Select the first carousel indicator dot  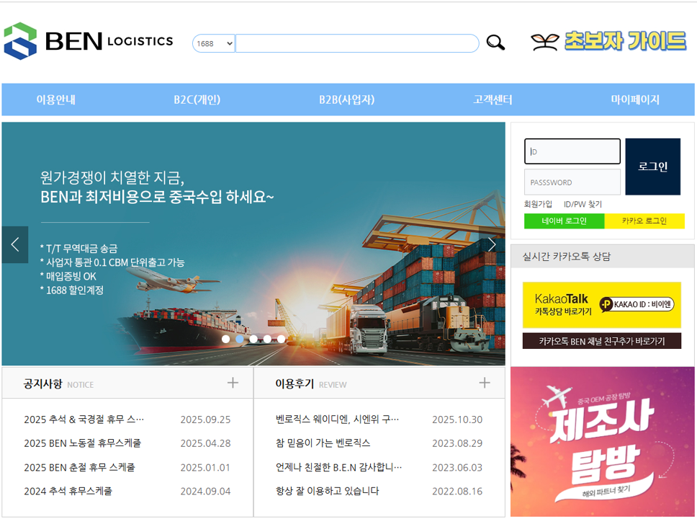[225, 339]
